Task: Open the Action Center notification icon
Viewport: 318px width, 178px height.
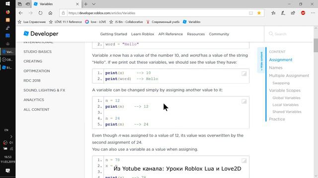Action: click(x=8, y=171)
